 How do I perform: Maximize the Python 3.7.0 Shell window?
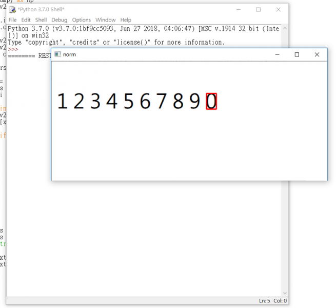258,10
